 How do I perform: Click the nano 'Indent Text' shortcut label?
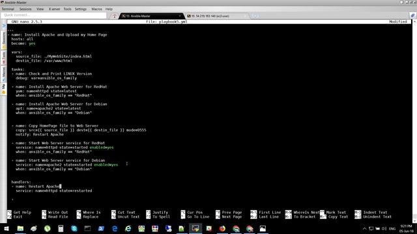(x=375, y=213)
